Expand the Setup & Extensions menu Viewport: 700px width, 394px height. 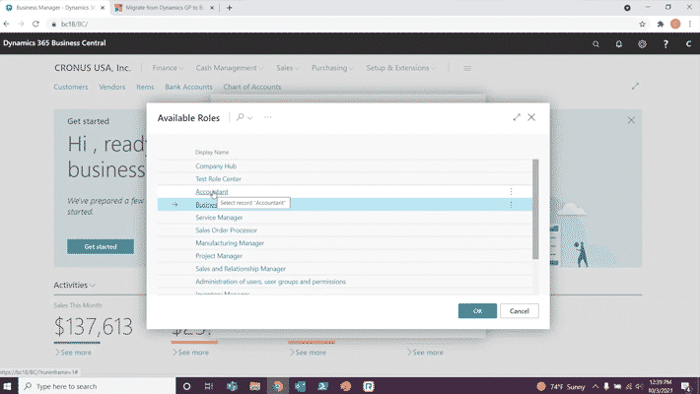pyautogui.click(x=400, y=68)
